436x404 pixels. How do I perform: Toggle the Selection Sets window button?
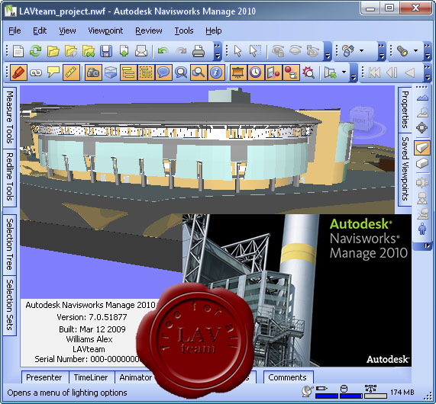point(146,72)
